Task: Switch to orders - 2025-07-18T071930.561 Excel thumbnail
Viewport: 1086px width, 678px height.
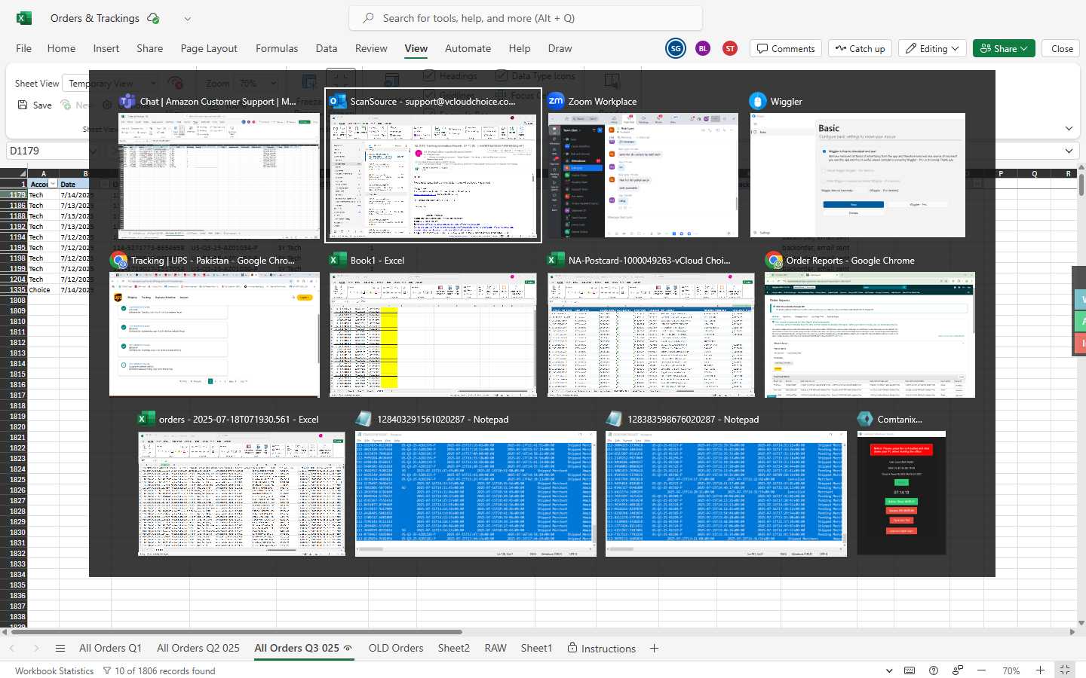Action: (x=241, y=493)
